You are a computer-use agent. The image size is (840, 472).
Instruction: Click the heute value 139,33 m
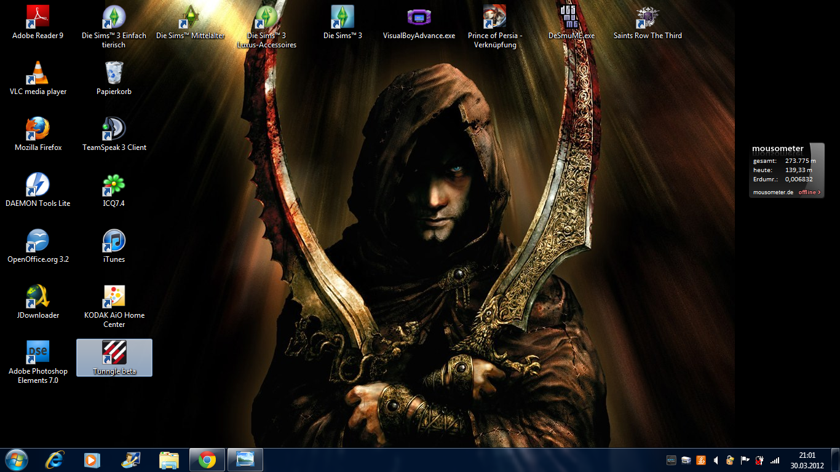click(x=798, y=170)
